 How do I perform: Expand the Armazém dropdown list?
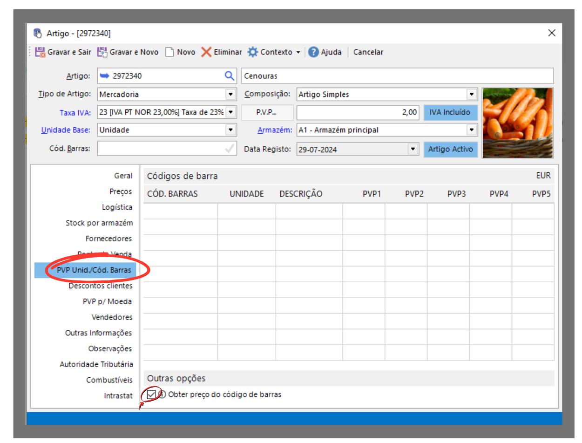coord(472,130)
